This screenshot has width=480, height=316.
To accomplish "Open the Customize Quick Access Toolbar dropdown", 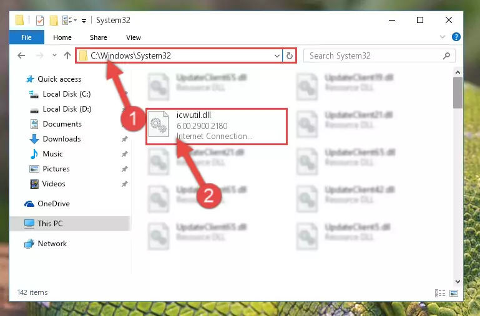I will coord(84,21).
